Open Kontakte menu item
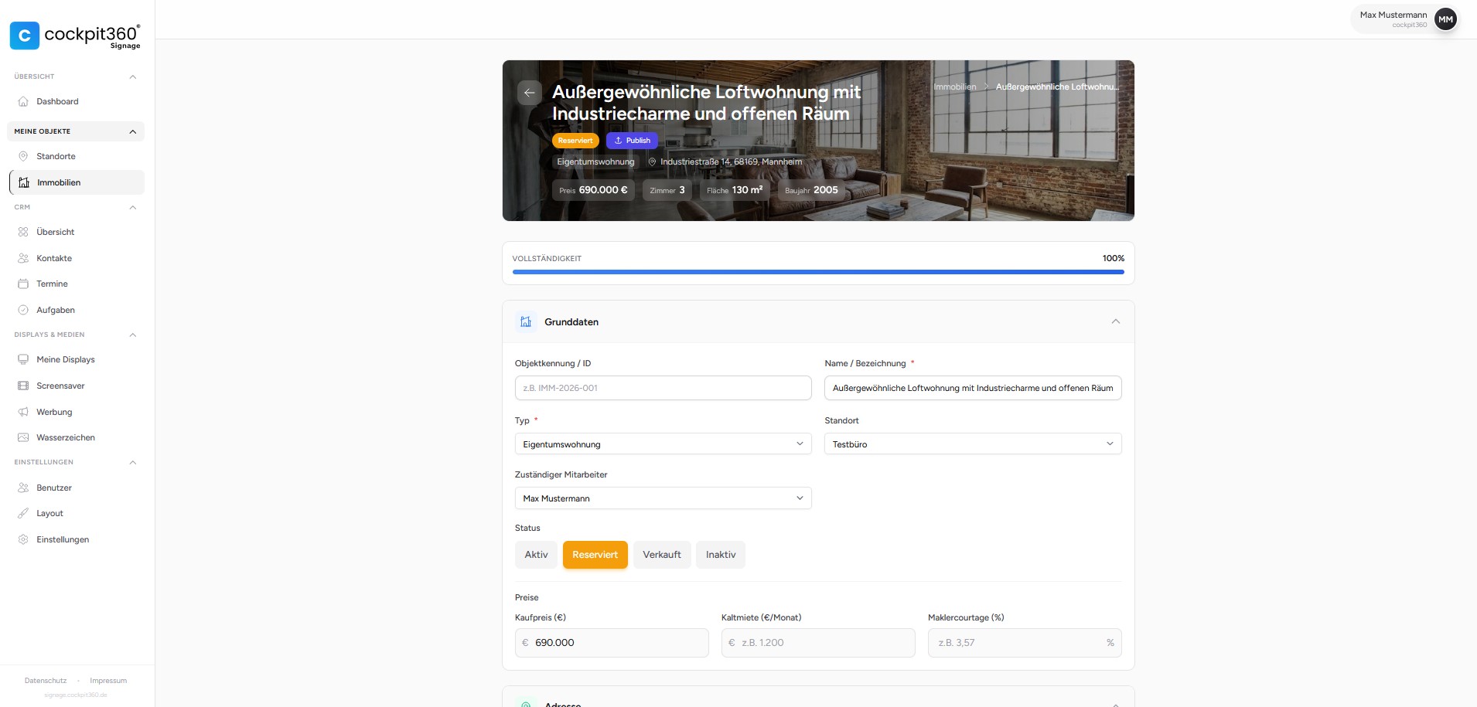The width and height of the screenshot is (1477, 707). [x=77, y=258]
